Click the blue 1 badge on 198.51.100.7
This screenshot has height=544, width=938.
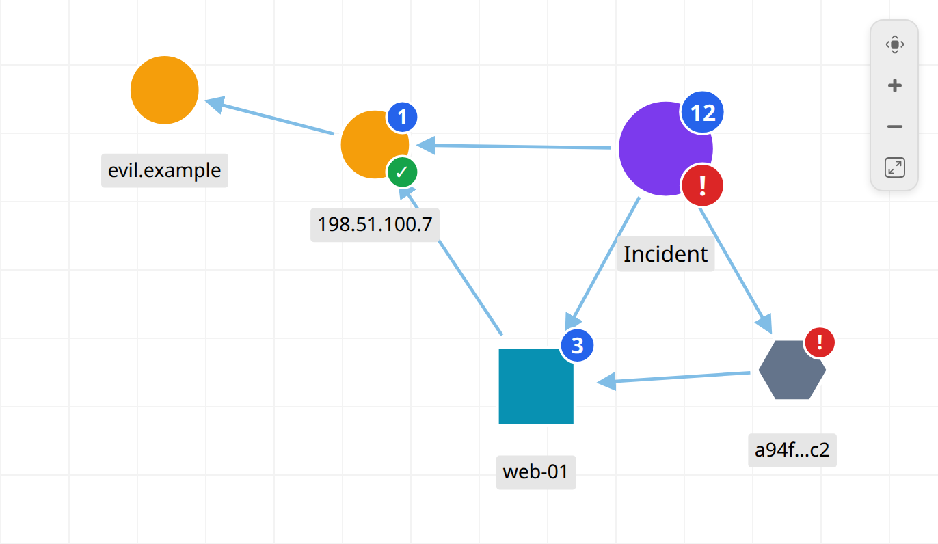pos(403,118)
